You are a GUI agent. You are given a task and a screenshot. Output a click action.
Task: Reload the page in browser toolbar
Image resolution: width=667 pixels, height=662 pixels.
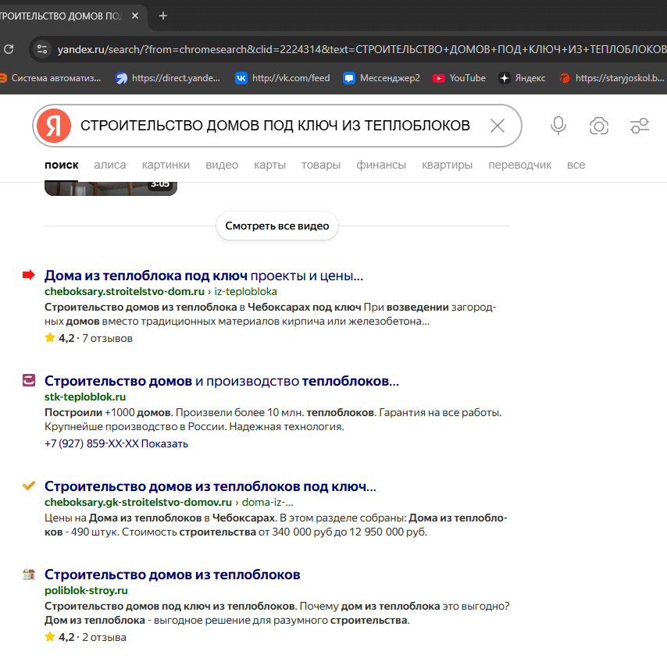[x=9, y=49]
